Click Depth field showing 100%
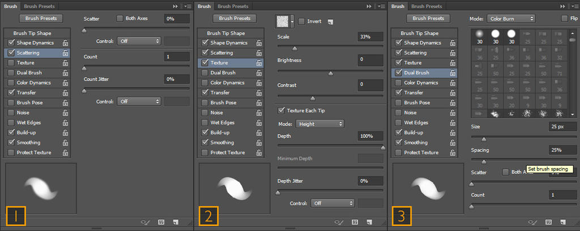Image resolution: width=580 pixels, height=231 pixels. [370, 136]
